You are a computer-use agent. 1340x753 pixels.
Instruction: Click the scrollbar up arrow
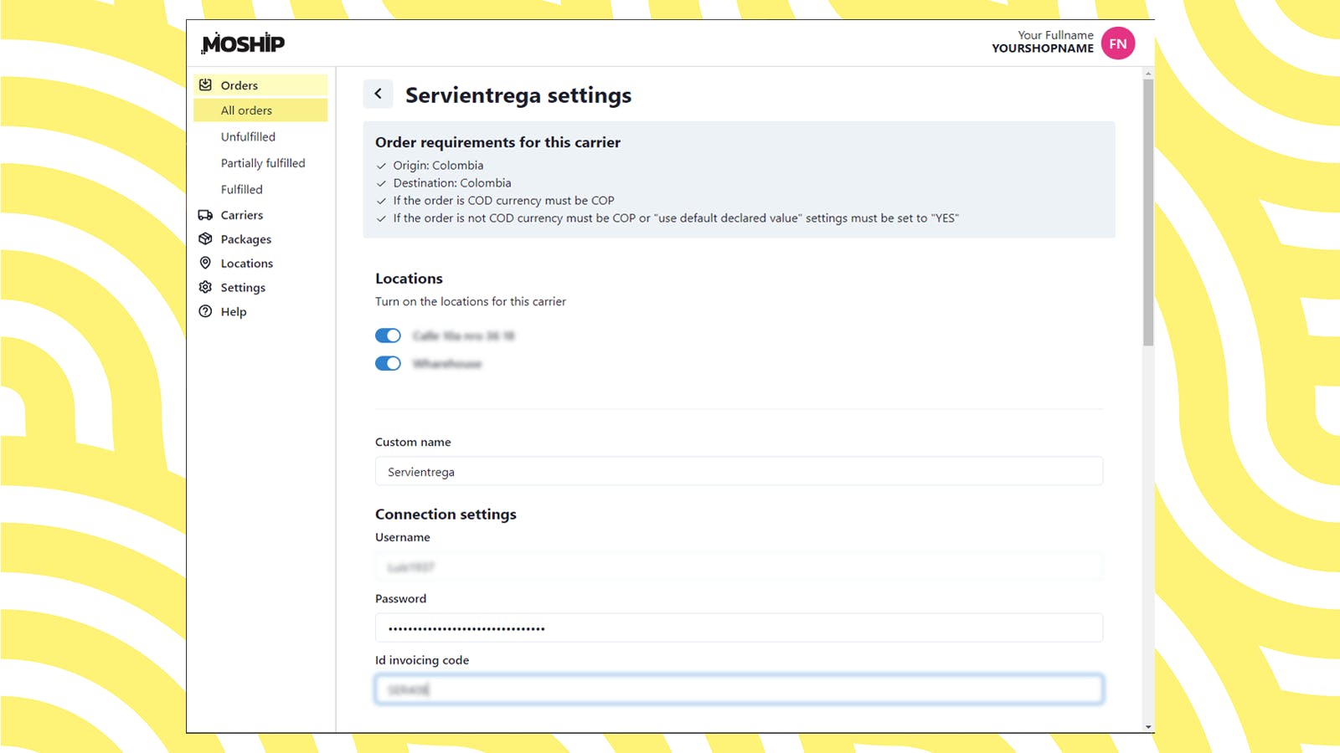tap(1148, 73)
